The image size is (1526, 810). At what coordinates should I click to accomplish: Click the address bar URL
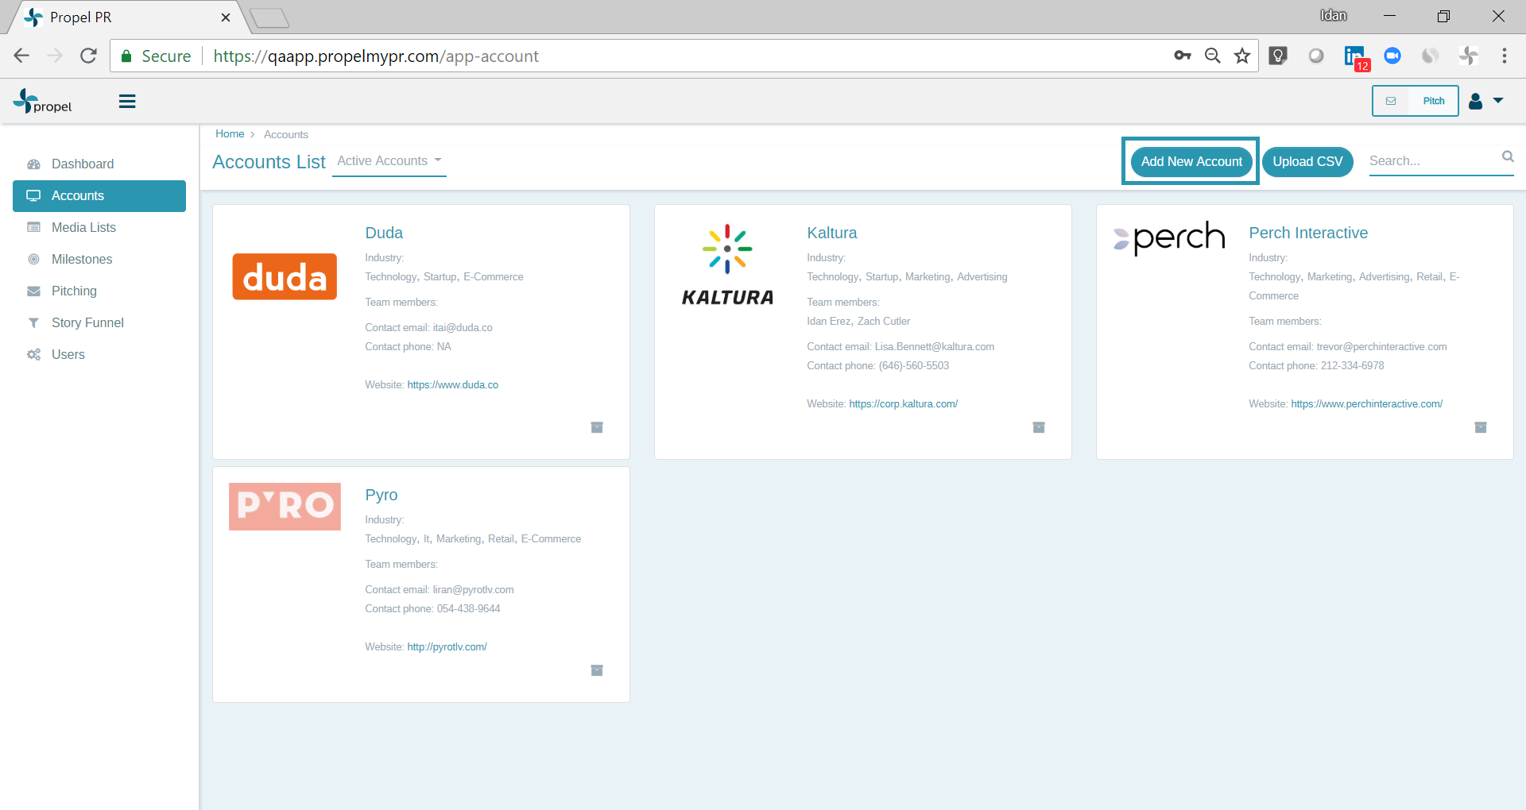point(375,56)
